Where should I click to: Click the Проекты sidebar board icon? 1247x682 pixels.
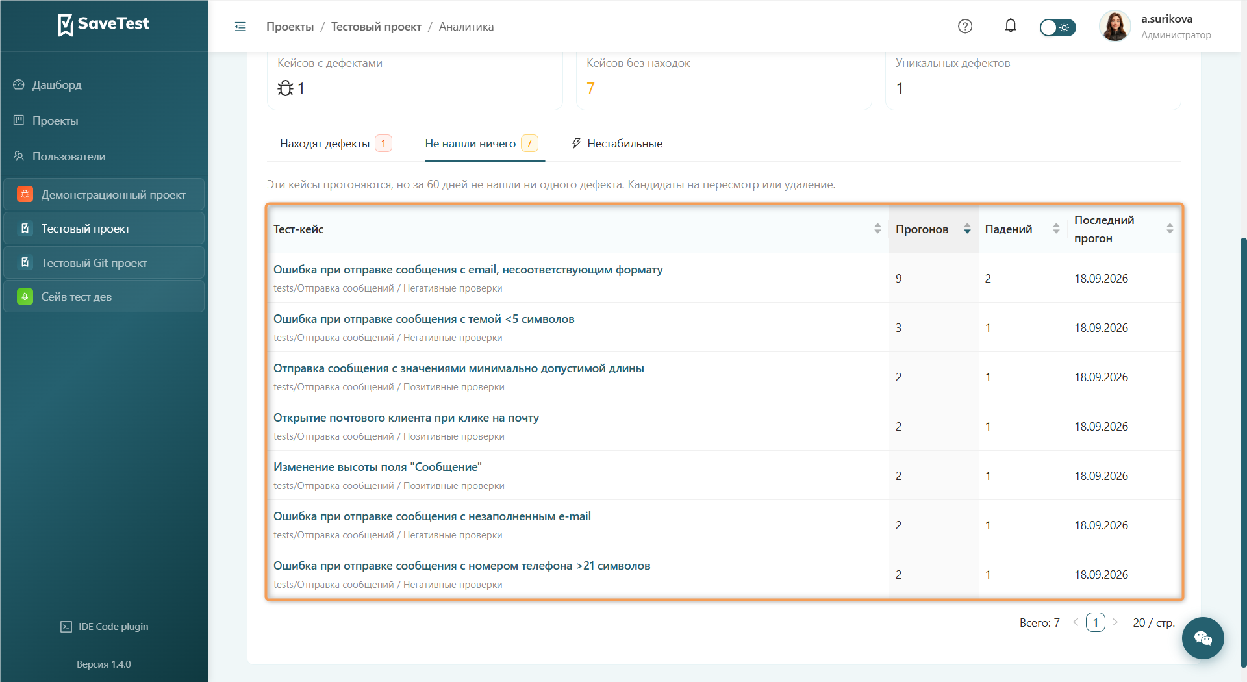(19, 120)
